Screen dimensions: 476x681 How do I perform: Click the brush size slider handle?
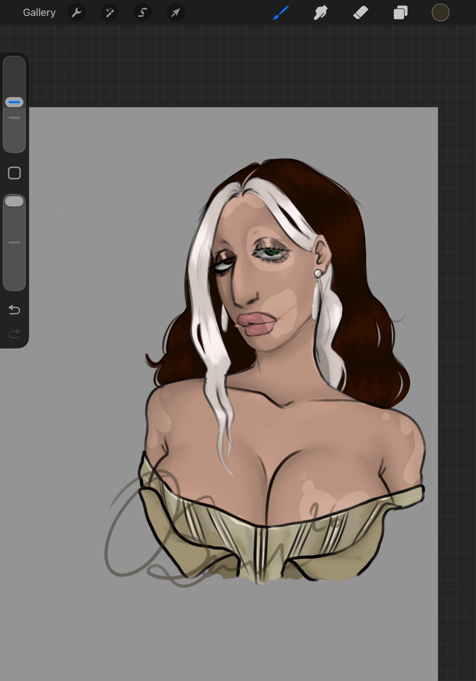tap(14, 102)
